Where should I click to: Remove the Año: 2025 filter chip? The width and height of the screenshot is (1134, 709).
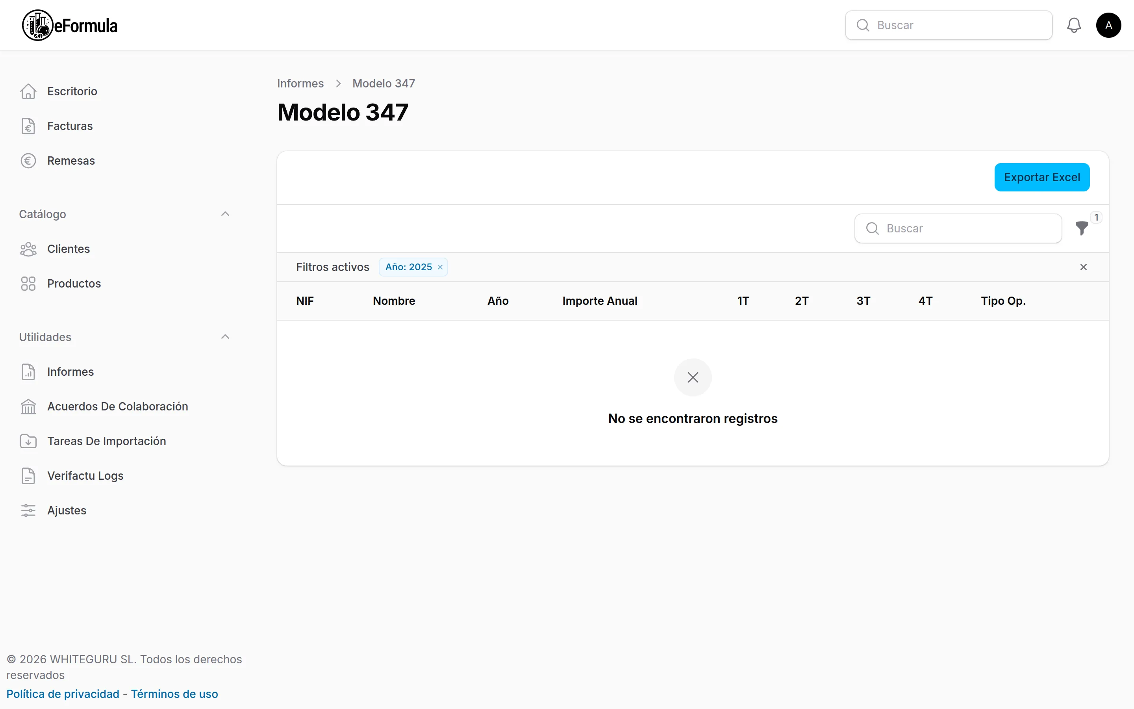440,267
